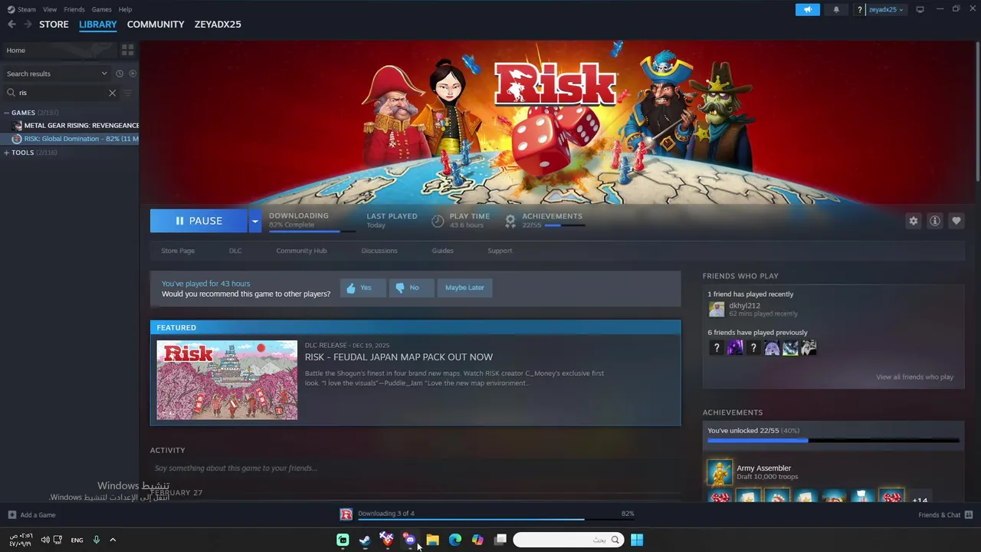Open zeyadx25 account dropdown

885,9
